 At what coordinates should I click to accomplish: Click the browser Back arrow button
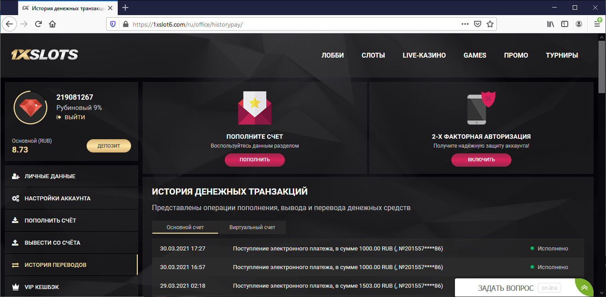coord(9,24)
